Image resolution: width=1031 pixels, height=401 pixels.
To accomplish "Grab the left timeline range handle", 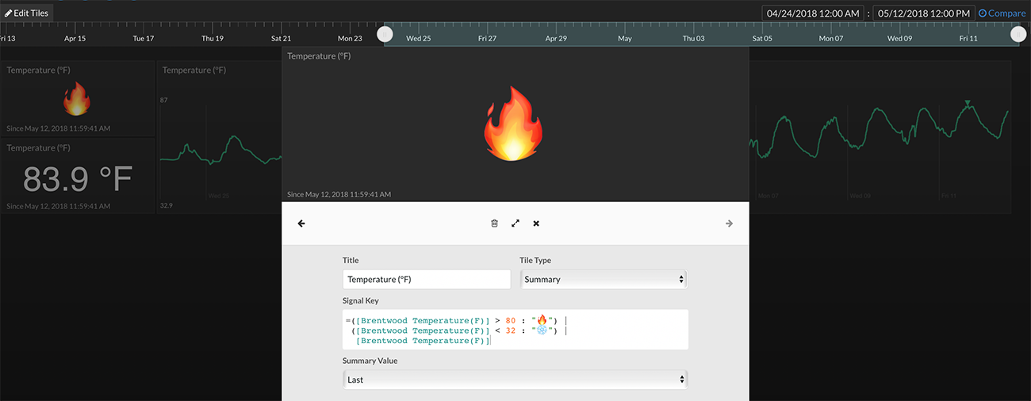I will click(x=385, y=34).
